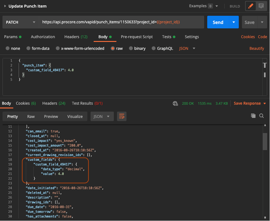Image resolution: width=270 pixels, height=221 pixels.
Task: View the Test Results tab
Action: tap(87, 103)
